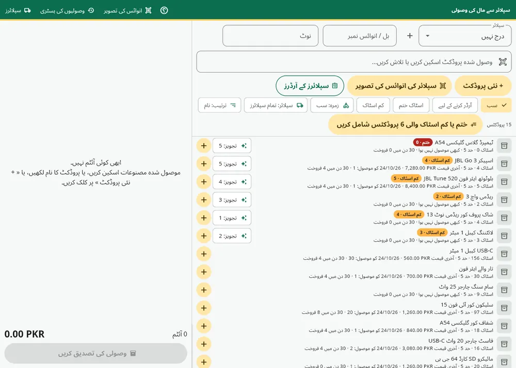Viewport: 516px width, 368px height.
Task: Add سام سنگ چارجر 25 واٹ with plus
Action: [x=204, y=290]
